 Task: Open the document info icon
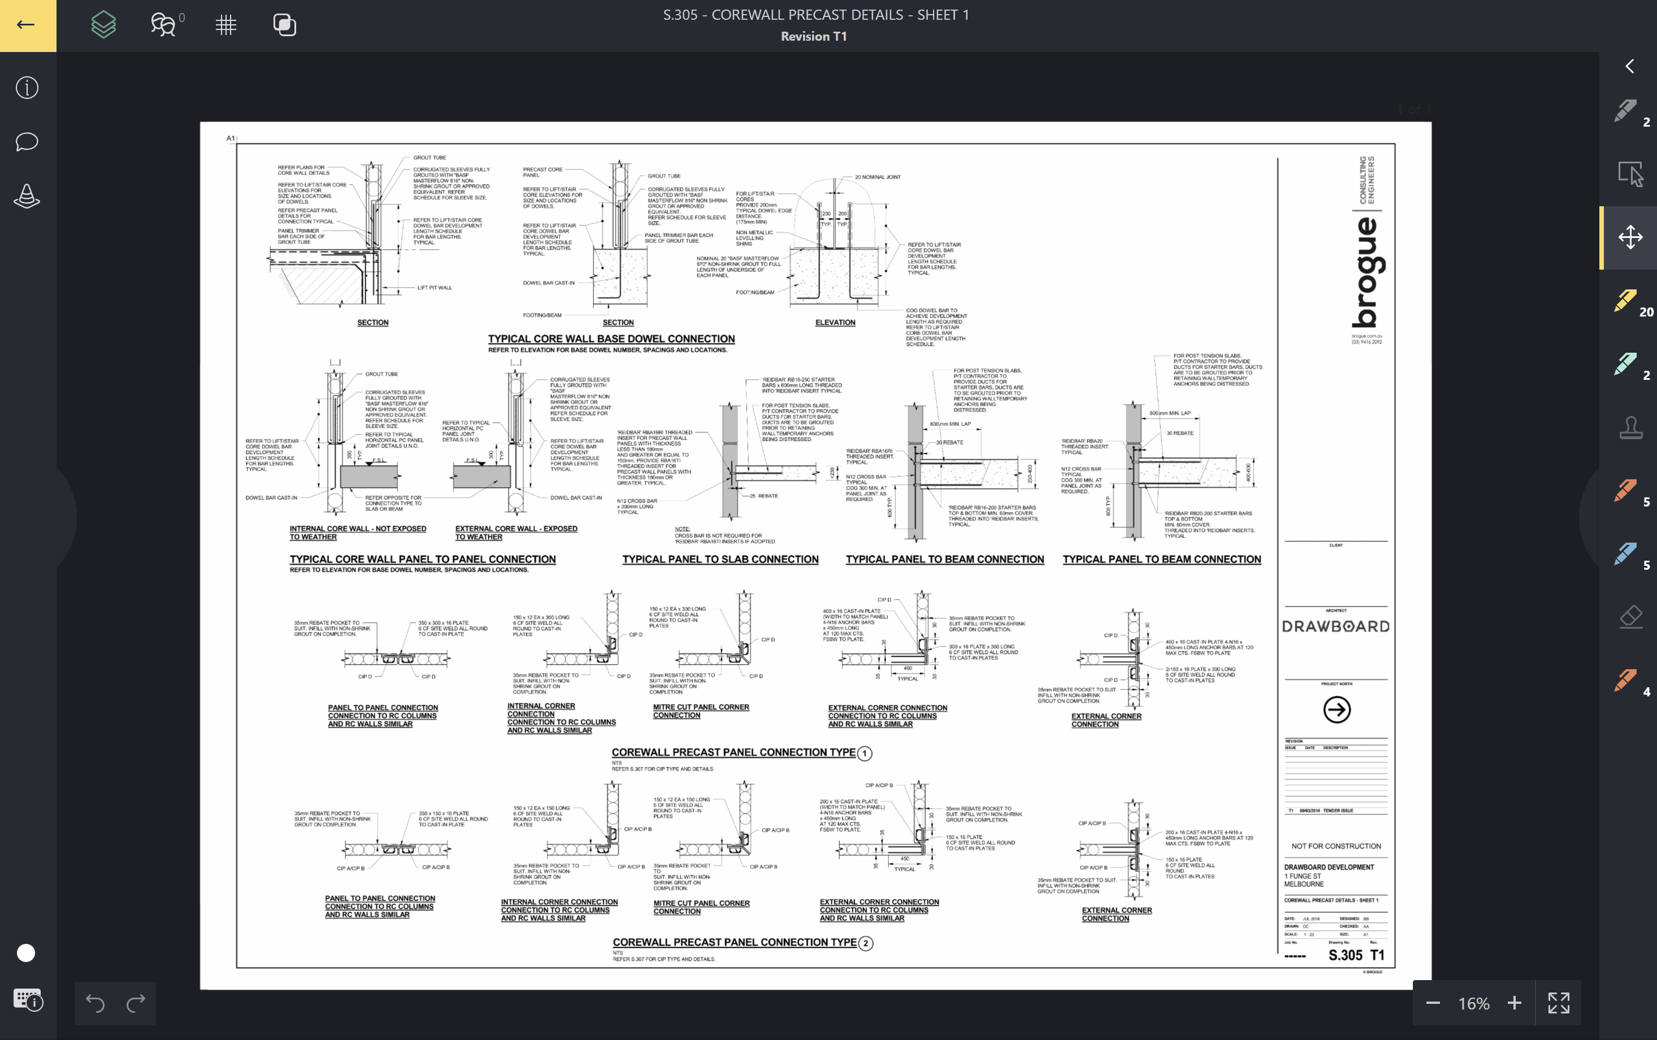27,88
